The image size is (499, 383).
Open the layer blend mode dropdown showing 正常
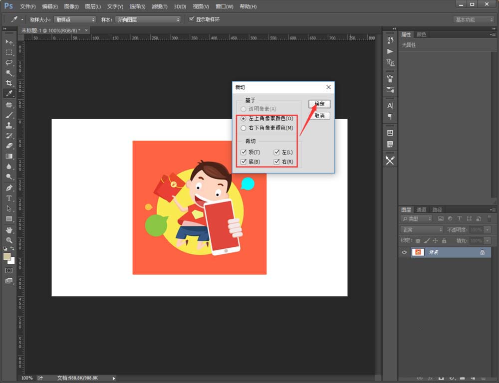point(421,229)
